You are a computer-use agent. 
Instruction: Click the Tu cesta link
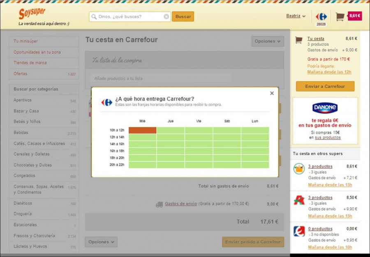pos(316,39)
